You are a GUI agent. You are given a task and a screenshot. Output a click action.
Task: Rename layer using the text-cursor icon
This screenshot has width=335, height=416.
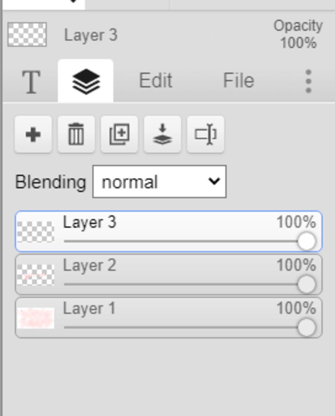tap(206, 134)
